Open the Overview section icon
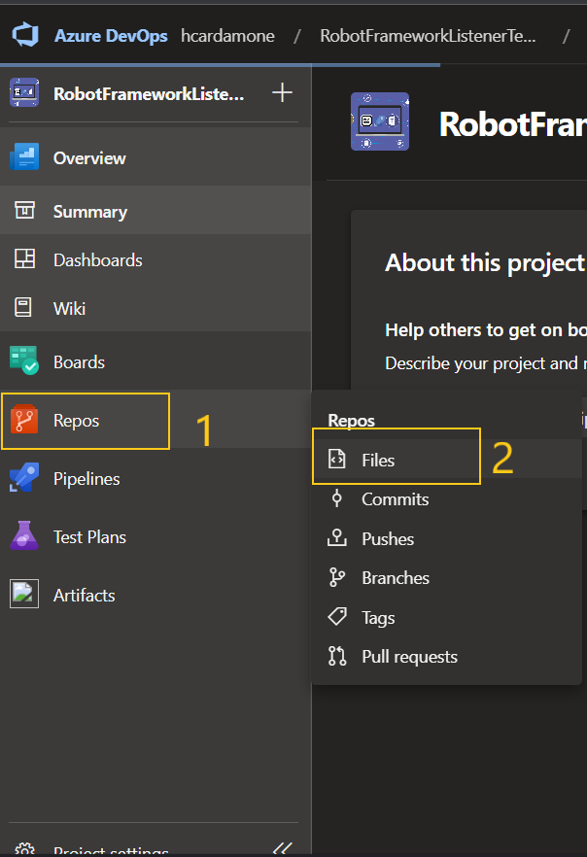This screenshot has width=587, height=857. click(x=24, y=157)
